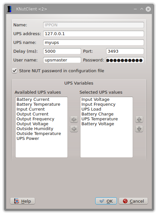Select Battery Charge in selected values
Screen dimensions: 158x215
(x=106, y=114)
